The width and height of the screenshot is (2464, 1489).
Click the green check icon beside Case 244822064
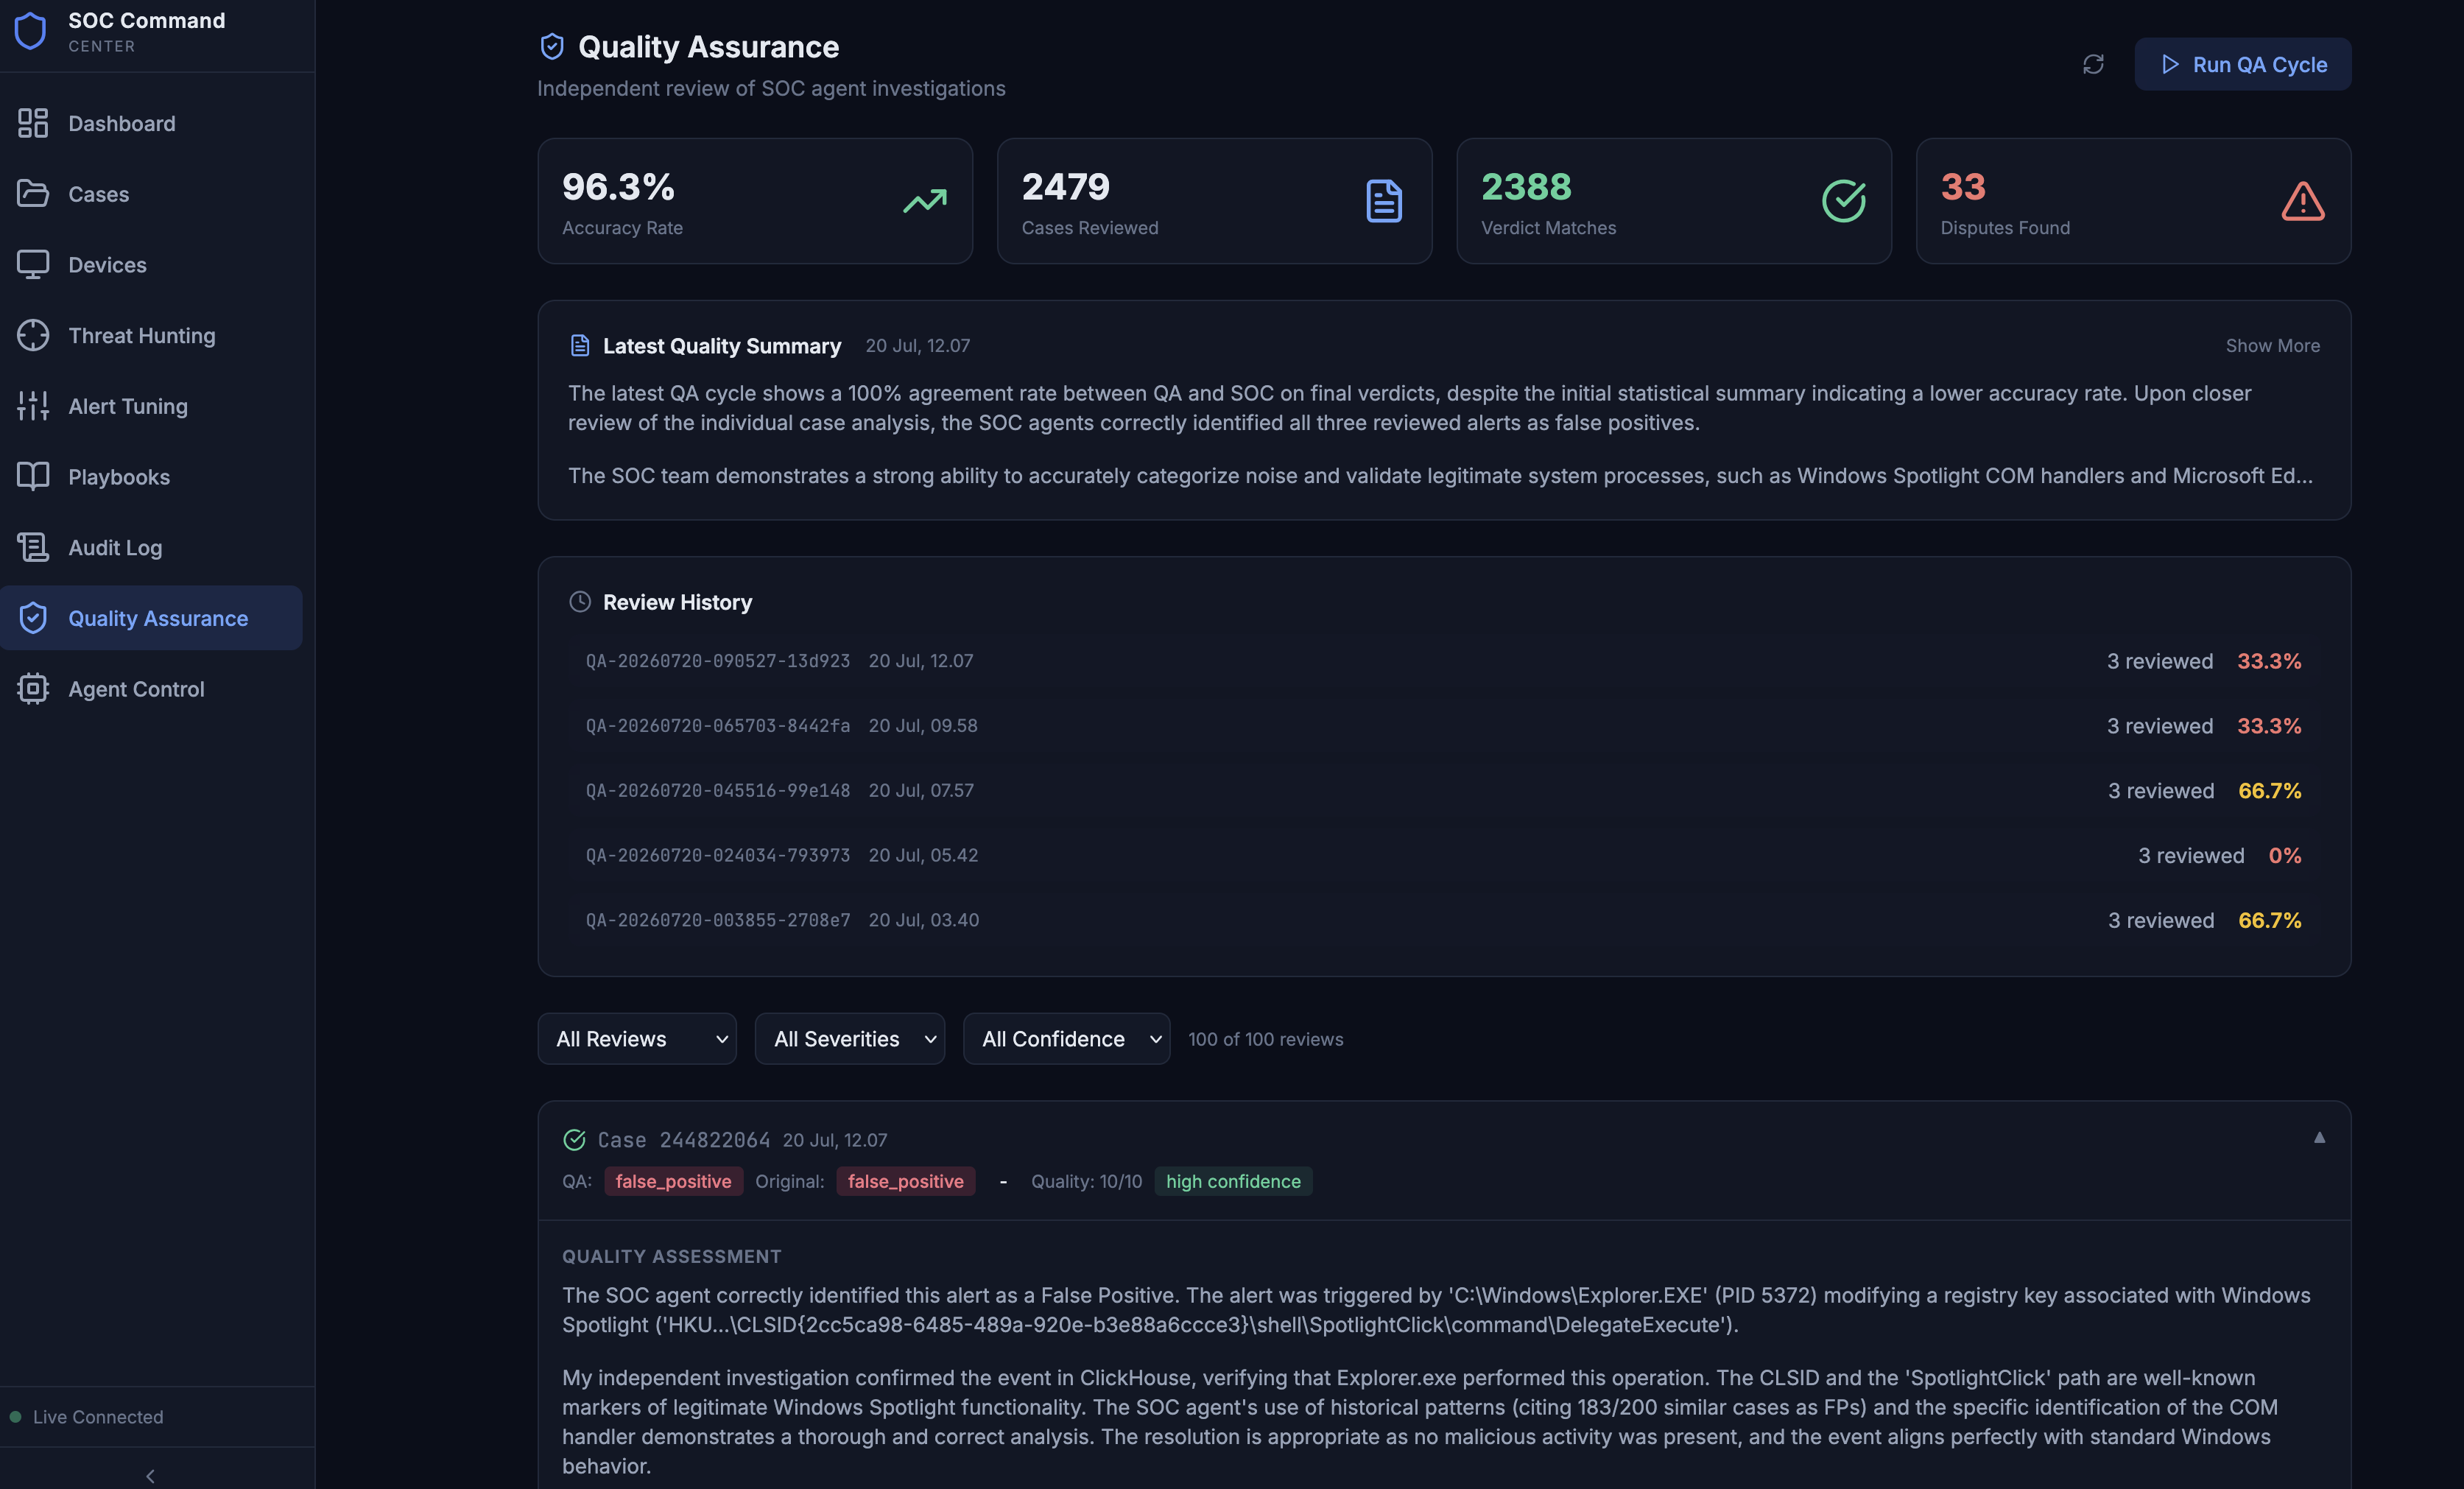574,1139
